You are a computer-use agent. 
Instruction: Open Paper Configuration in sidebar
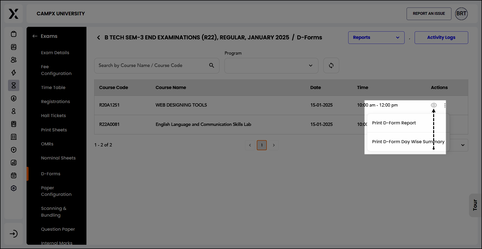[56, 191]
